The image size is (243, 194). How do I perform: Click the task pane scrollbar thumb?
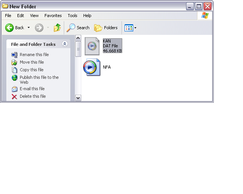(78, 49)
